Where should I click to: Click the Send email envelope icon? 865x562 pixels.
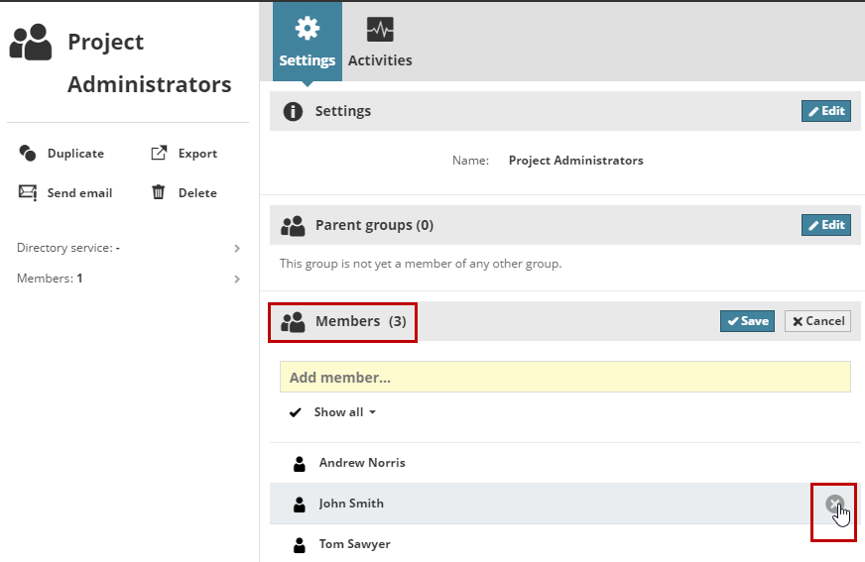(28, 193)
